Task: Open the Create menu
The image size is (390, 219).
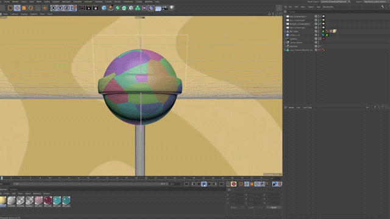Action: click(x=7, y=1)
